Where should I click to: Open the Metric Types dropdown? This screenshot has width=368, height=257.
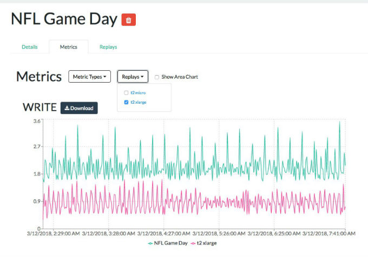click(89, 77)
